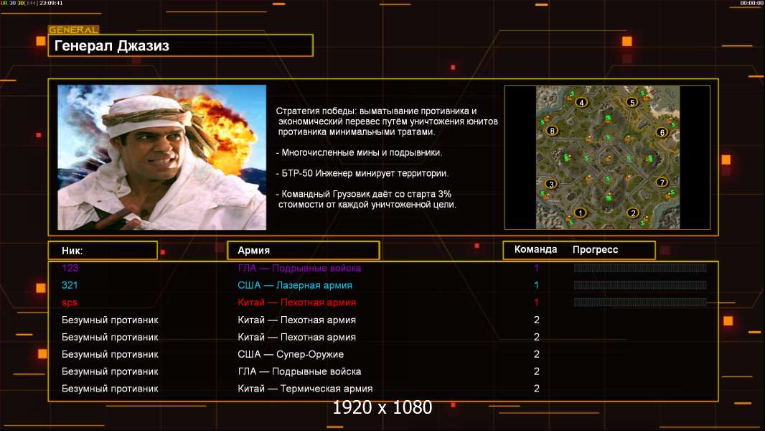Choose start position 7 on the map
Screen dimensions: 765x431
click(x=662, y=182)
